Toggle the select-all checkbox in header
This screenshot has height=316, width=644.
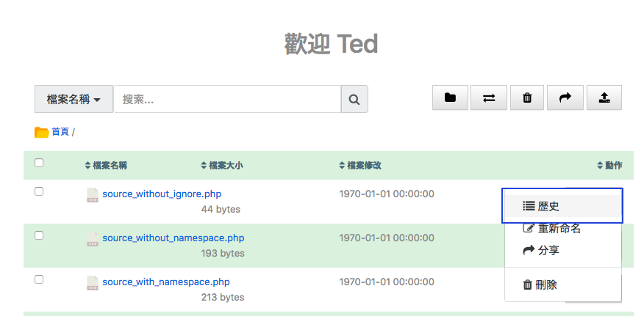click(x=39, y=163)
